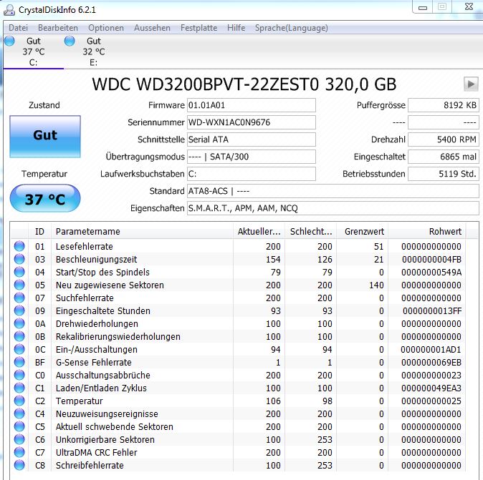The height and width of the screenshot is (480, 483).
Task: Click the raw value 0000000069EB
Action: click(431, 363)
